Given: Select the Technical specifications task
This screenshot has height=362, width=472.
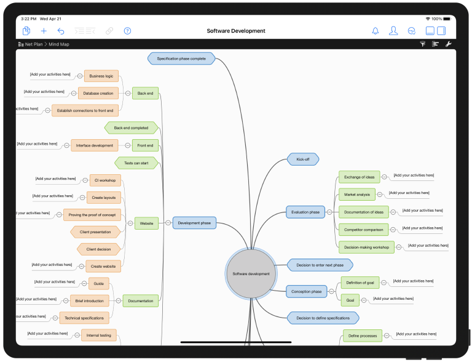Looking at the screenshot, I should 84,318.
